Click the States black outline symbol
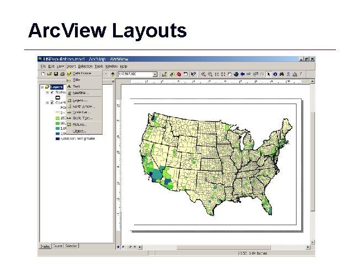 pyautogui.click(x=58, y=97)
